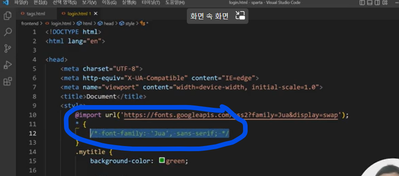Click the <title>Document</title> line
399x176 pixels.
point(104,97)
